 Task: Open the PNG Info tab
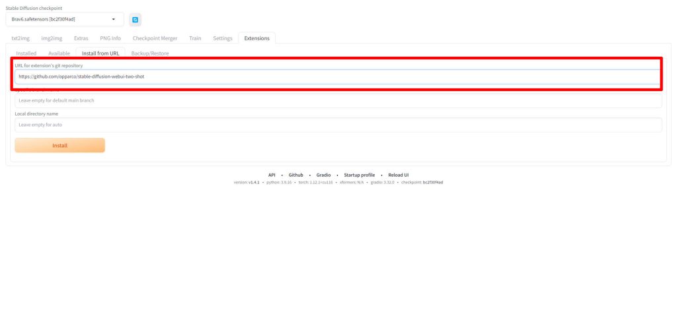click(x=110, y=38)
